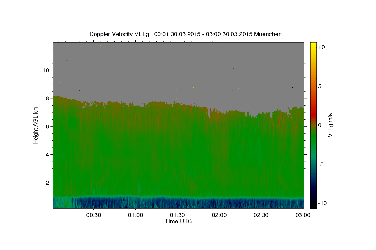Click the colorbar value label 5
This screenshot has height=250, width=376.
pos(320,86)
